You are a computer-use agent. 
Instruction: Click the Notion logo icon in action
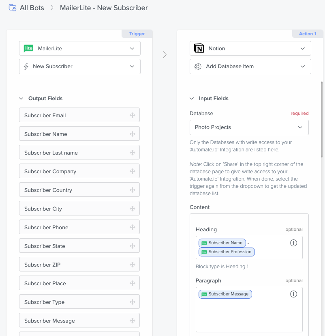click(199, 48)
